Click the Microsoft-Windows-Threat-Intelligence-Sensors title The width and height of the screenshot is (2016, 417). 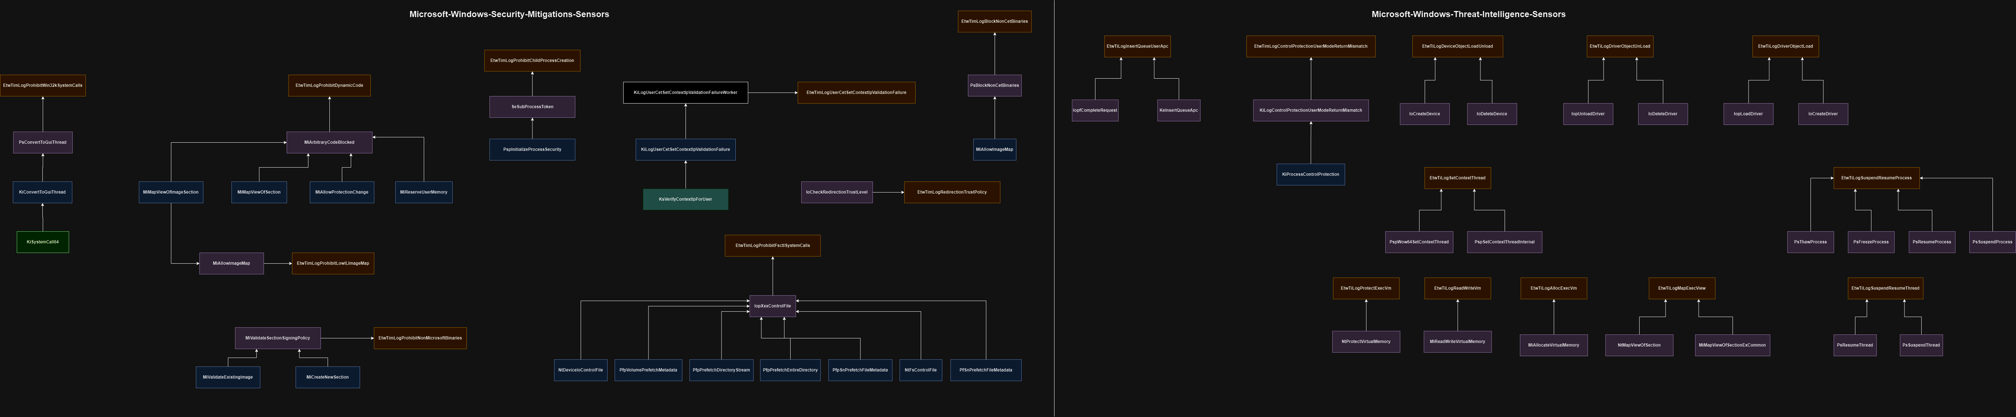coord(1469,14)
